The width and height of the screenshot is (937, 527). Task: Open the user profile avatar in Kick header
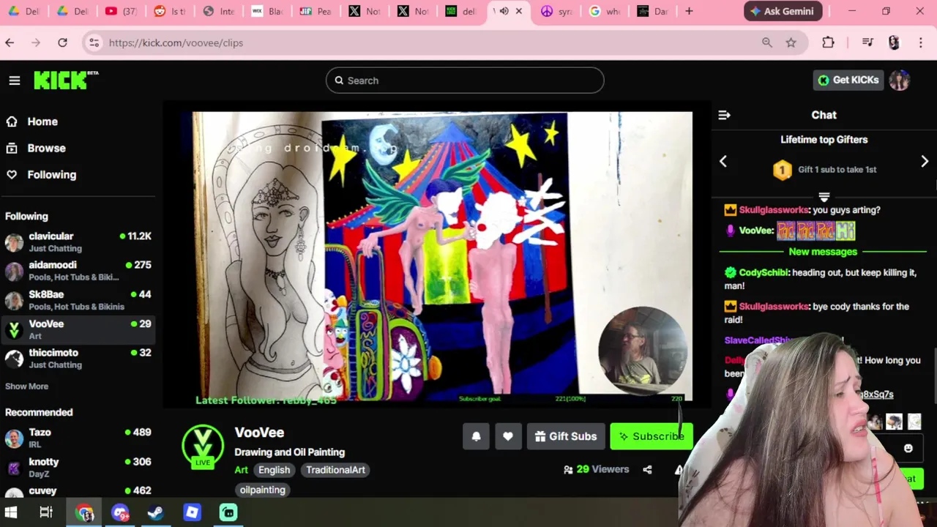pos(900,81)
